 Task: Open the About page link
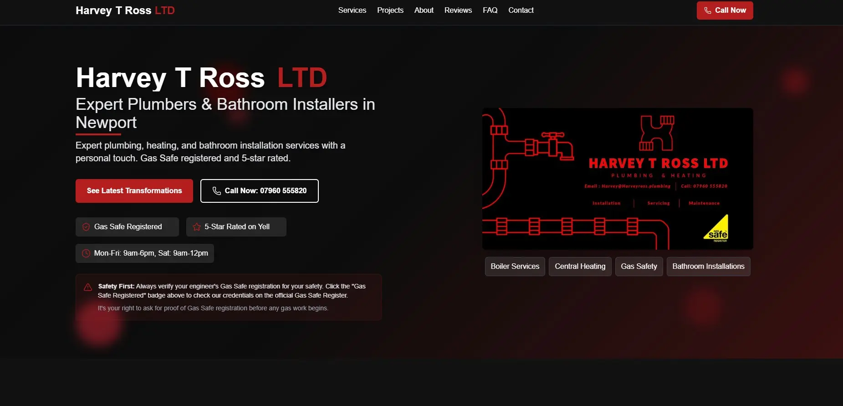click(x=424, y=10)
